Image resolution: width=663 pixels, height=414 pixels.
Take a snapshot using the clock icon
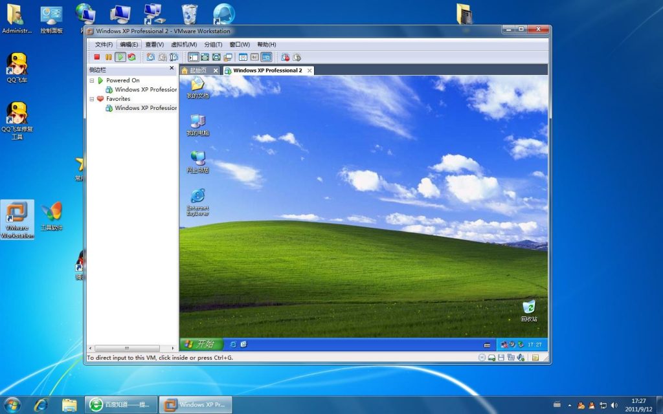click(150, 58)
